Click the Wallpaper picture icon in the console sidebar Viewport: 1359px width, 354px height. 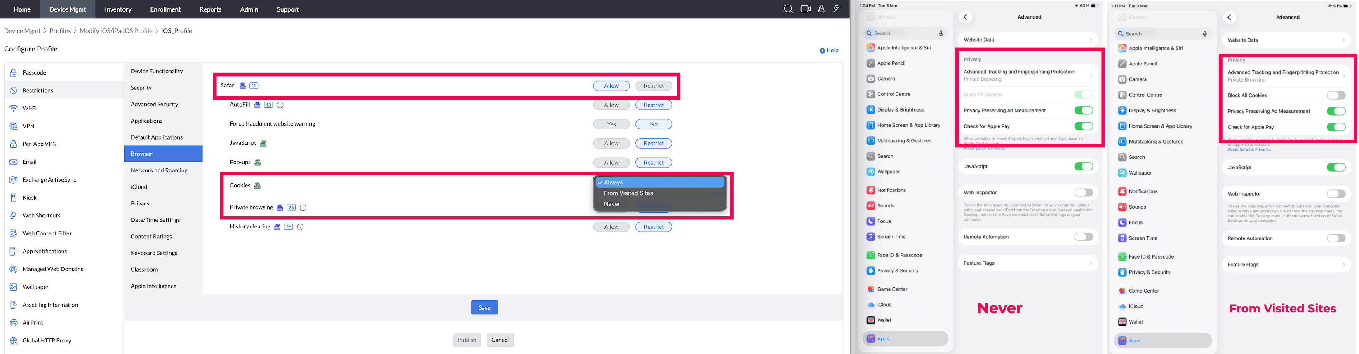tap(14, 287)
